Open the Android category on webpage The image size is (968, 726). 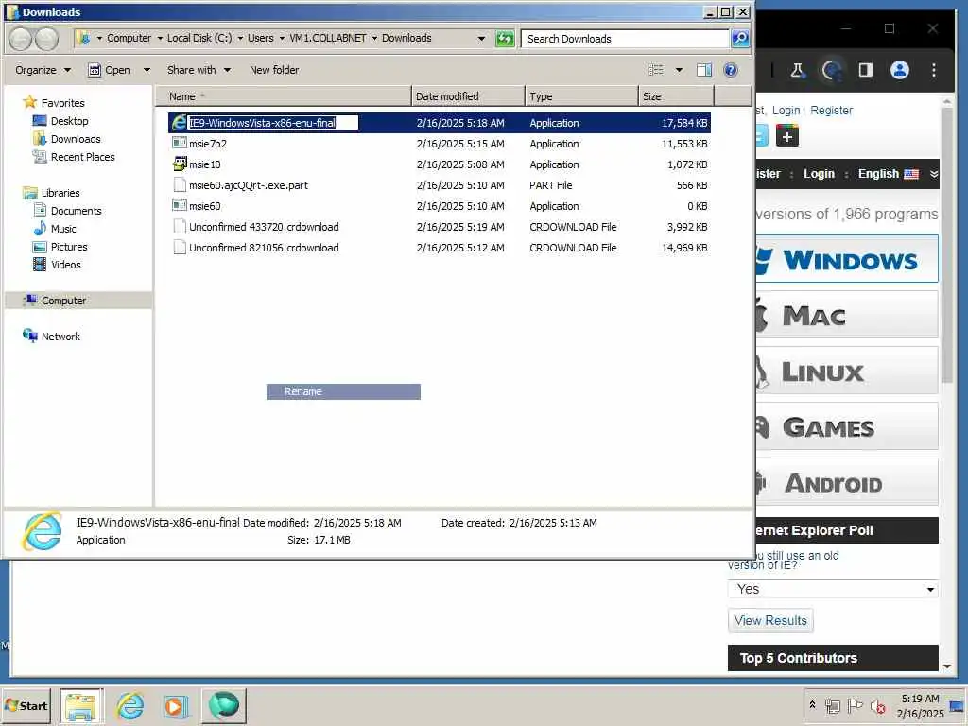(x=846, y=482)
